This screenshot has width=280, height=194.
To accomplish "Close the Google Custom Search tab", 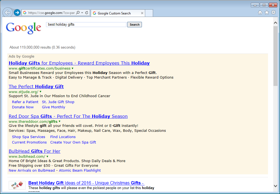I will pyautogui.click(x=142, y=13).
